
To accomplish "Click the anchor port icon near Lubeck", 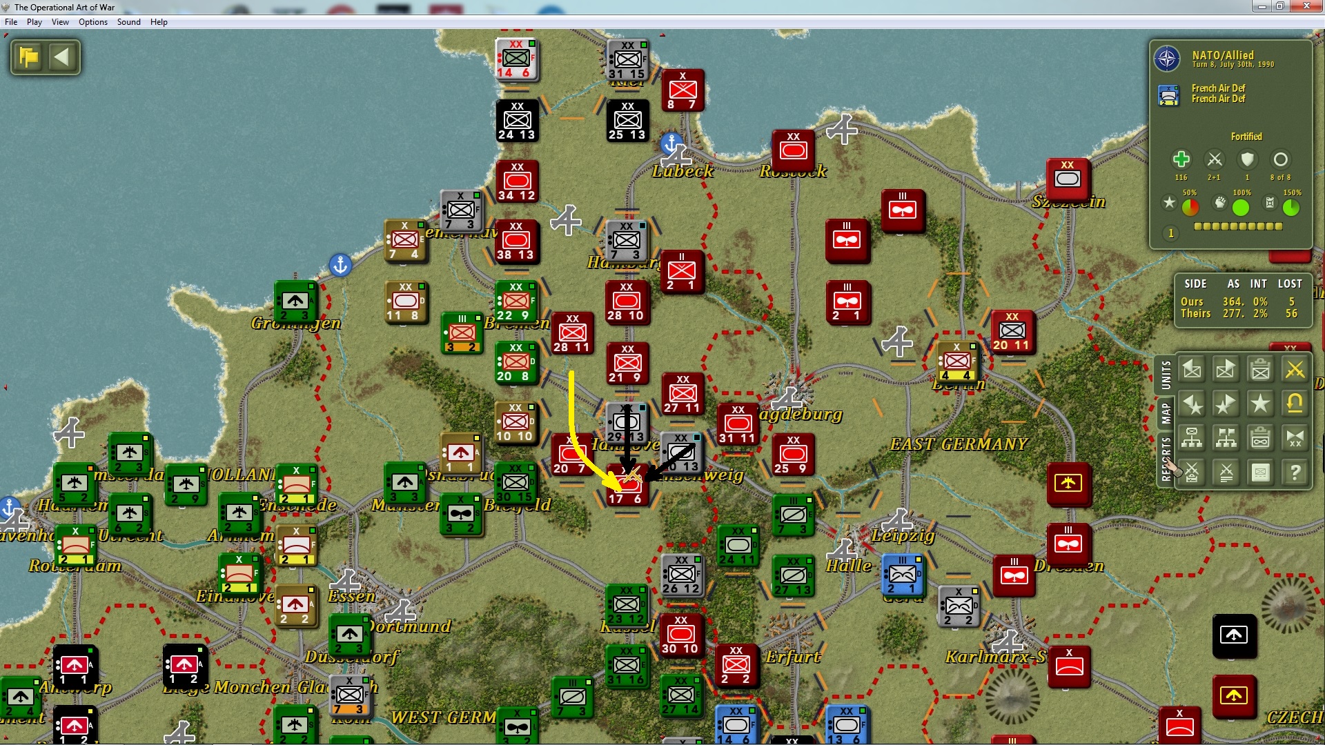I will tap(671, 144).
